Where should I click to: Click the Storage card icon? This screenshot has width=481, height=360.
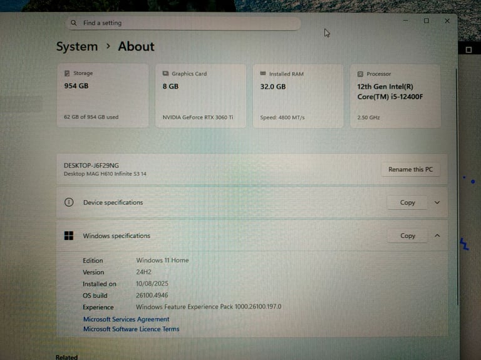click(x=67, y=73)
